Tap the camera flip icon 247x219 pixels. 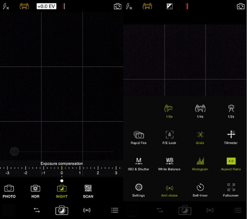click(x=117, y=6)
